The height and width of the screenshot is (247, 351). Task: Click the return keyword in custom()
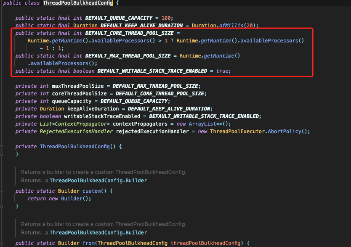37,199
